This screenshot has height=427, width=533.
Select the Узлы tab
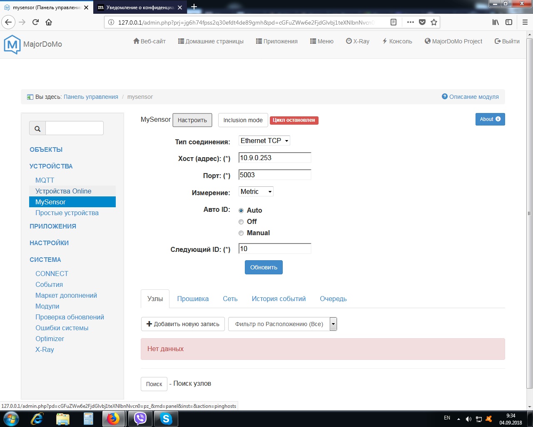(x=155, y=299)
